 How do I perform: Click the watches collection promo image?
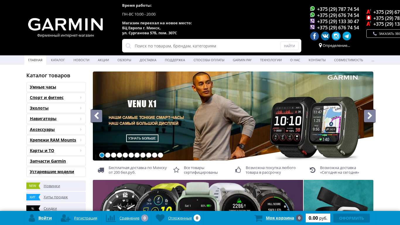[198, 195]
